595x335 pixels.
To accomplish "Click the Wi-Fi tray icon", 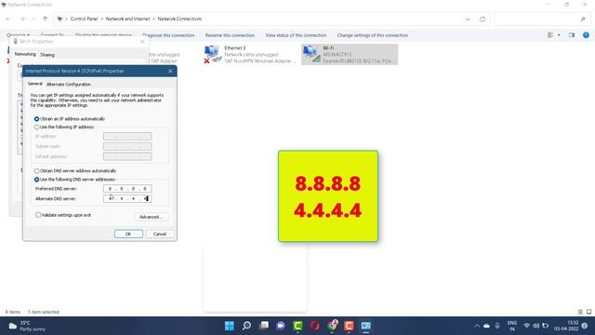I will point(527,326).
